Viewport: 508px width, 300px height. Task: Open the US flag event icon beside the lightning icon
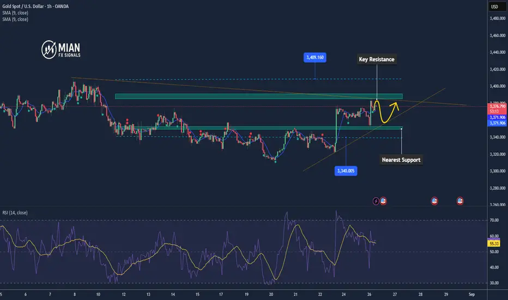coord(383,201)
